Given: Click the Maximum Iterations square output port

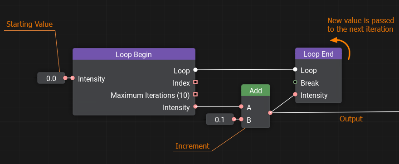Looking at the screenshot, I should (195, 94).
